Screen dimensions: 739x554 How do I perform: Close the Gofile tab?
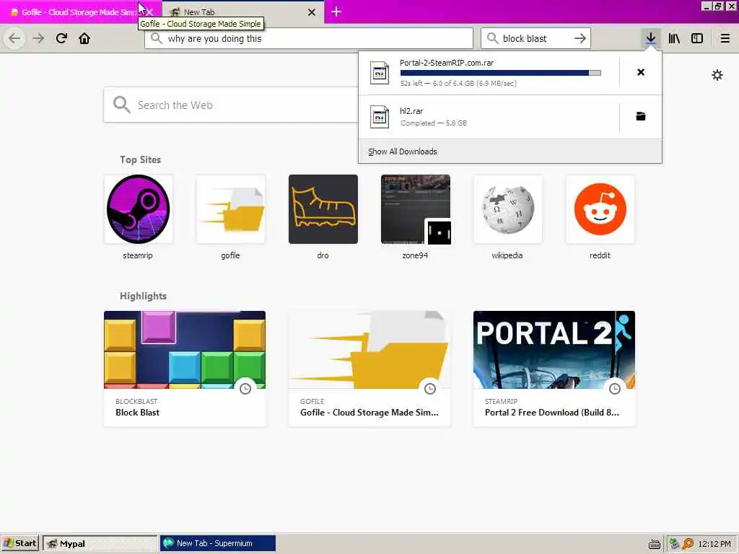150,12
